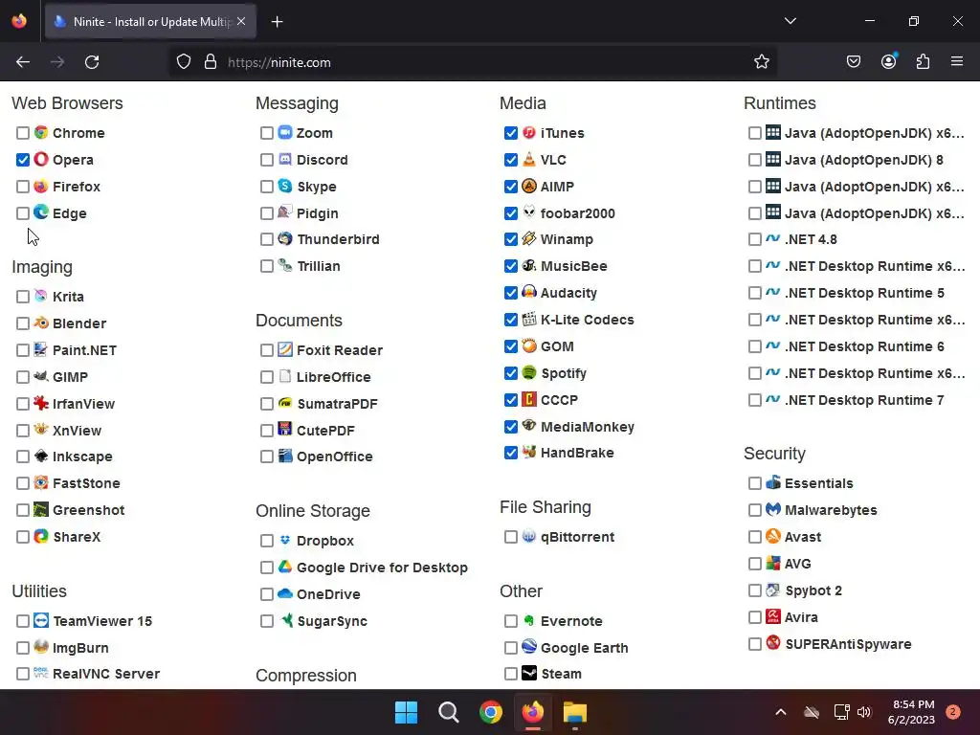This screenshot has height=735, width=980.
Task: Click the TeamViewer 15 icon
Action: 41,620
